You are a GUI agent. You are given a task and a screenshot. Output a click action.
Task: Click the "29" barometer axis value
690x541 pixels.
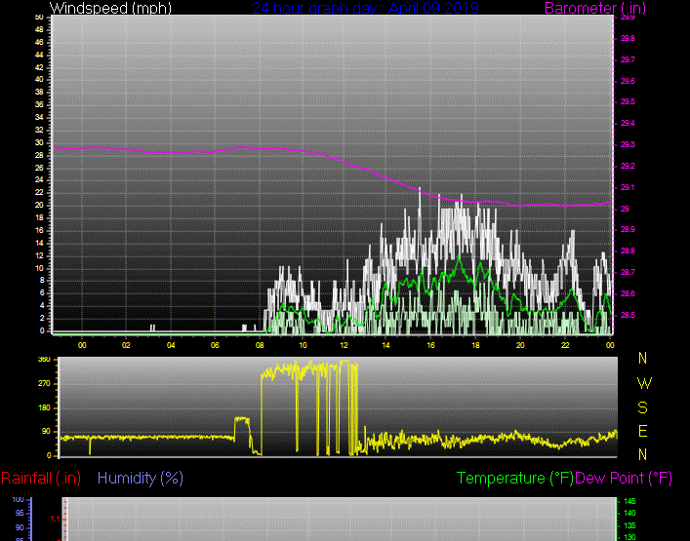[x=625, y=209]
